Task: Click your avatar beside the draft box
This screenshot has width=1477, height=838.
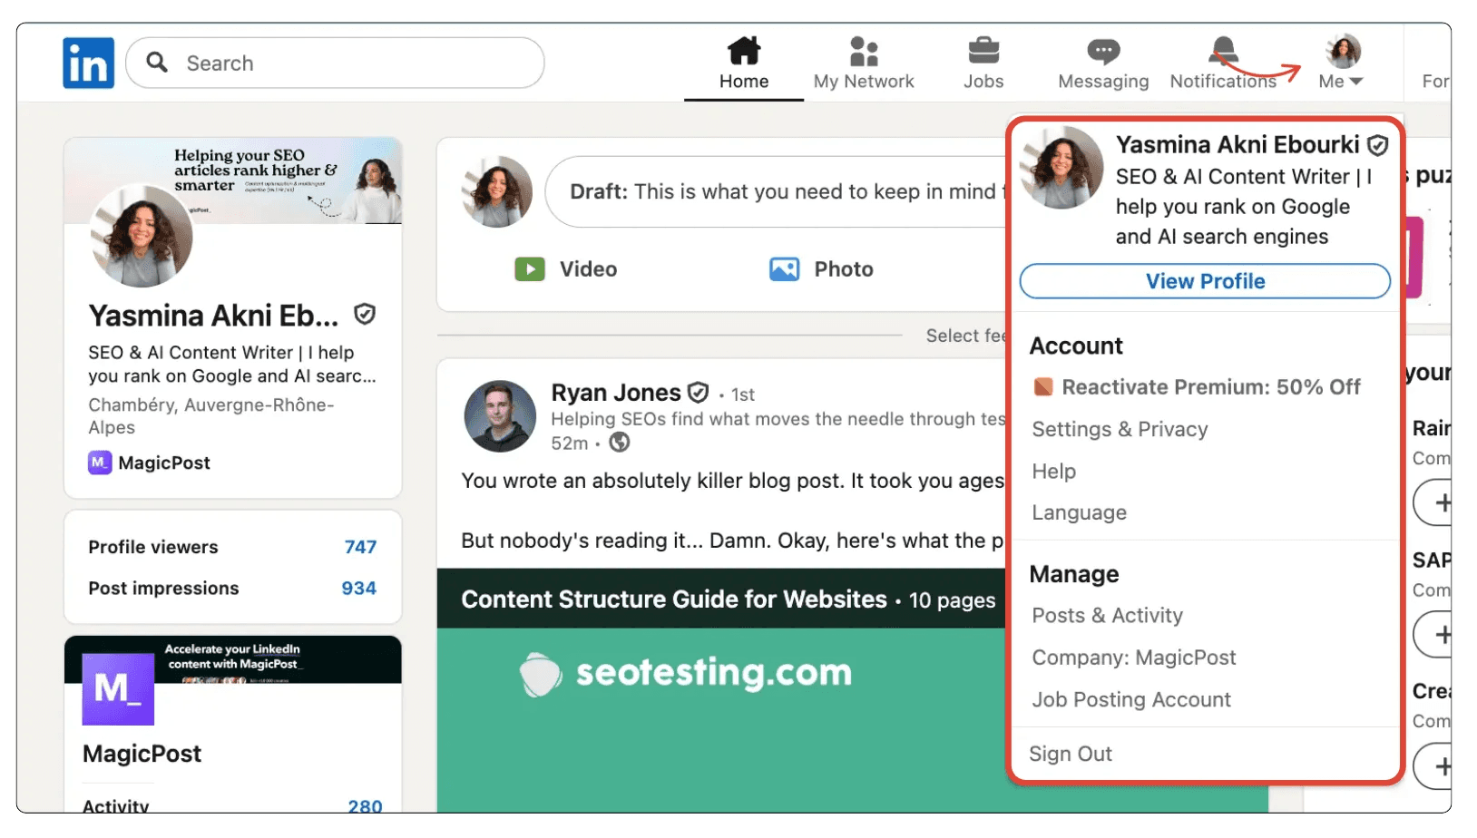Action: point(496,191)
